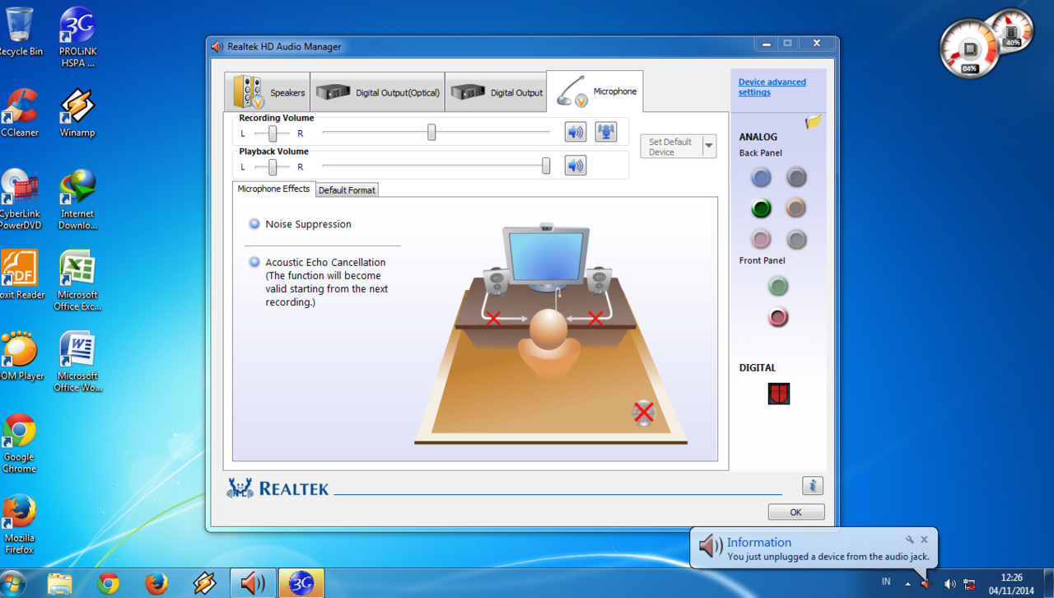
Task: Open Google Chrome desktop shortcut
Action: coord(19,443)
